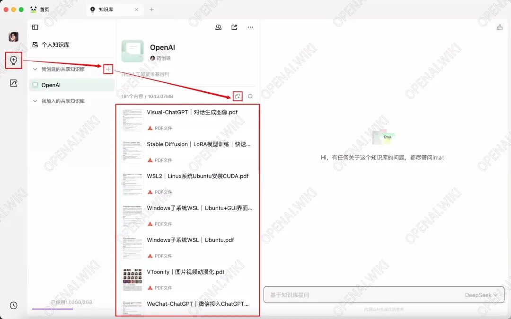Collapse the sidebar using the panel icon
This screenshot has width=511, height=319.
[x=35, y=27]
